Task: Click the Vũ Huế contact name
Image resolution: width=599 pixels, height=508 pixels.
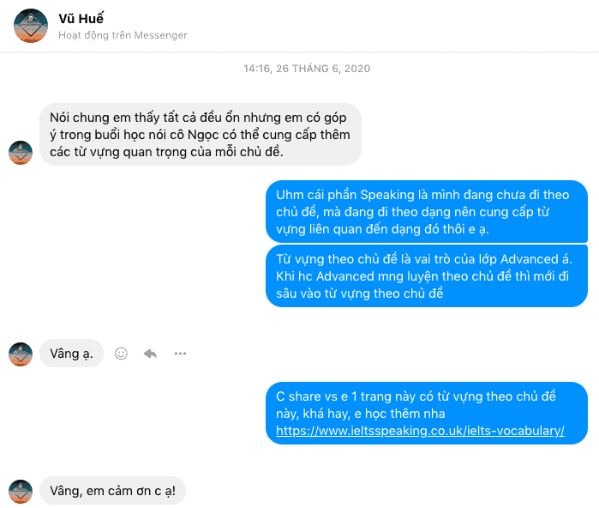Action: [x=81, y=18]
